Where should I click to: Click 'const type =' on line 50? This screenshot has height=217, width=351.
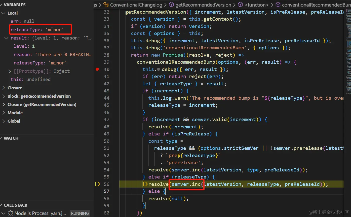166,141
